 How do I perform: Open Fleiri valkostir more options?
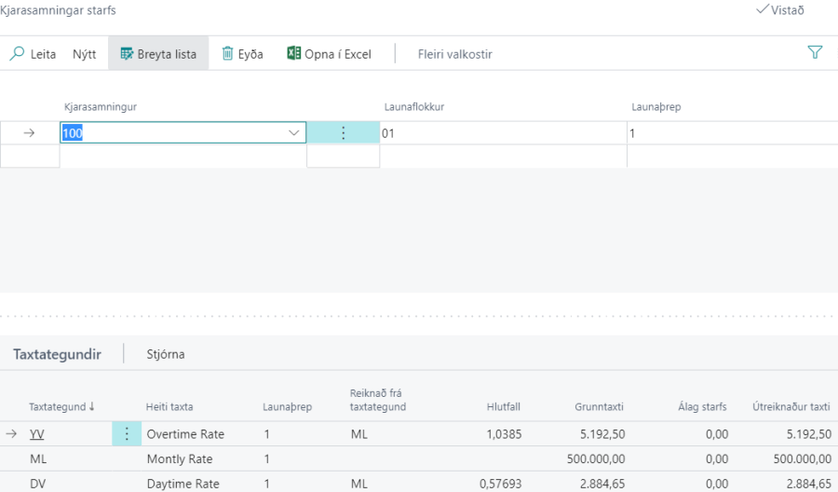click(x=454, y=54)
